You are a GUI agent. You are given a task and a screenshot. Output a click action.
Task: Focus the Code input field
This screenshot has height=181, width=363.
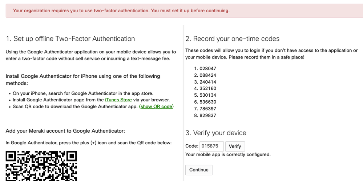click(211, 146)
